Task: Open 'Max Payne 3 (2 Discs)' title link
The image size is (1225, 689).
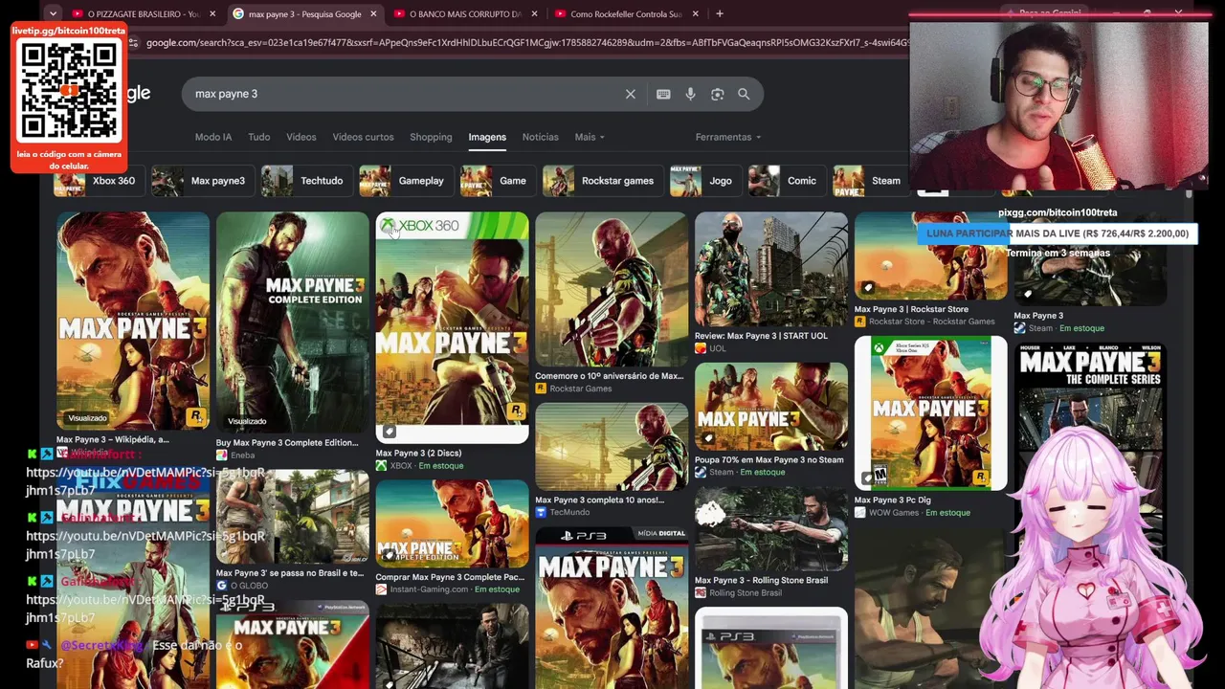Action: [418, 454]
